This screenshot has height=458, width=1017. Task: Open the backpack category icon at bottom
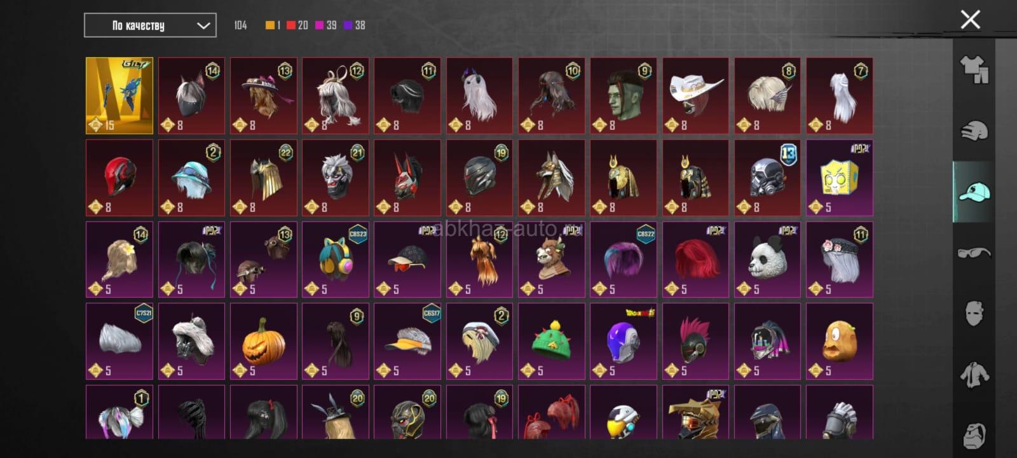[x=974, y=436]
